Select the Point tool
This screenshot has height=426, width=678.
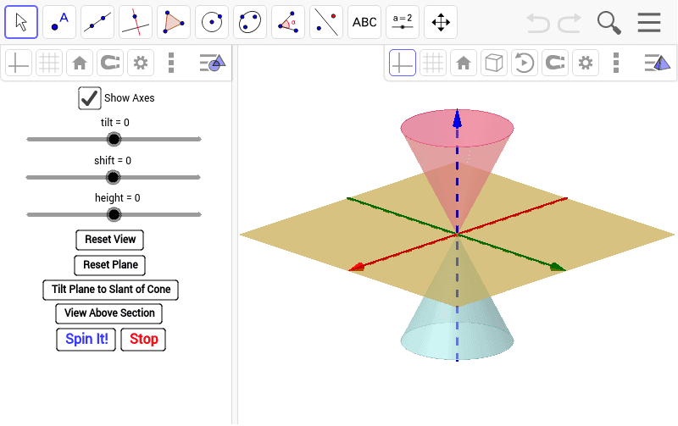[59, 22]
